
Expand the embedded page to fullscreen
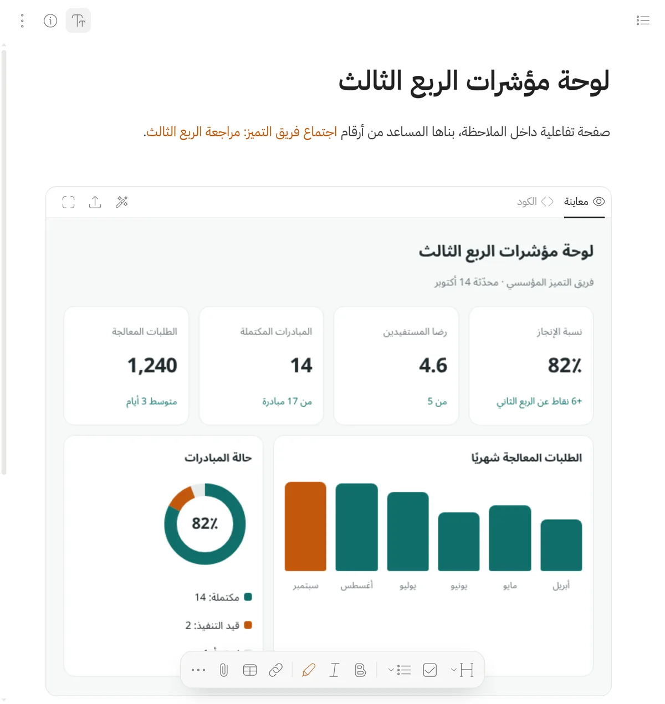point(69,202)
